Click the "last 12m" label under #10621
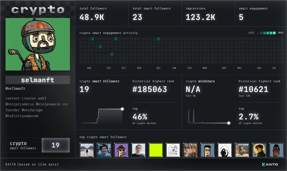Image resolution: width=287 pixels, height=171 pixels. [244, 96]
